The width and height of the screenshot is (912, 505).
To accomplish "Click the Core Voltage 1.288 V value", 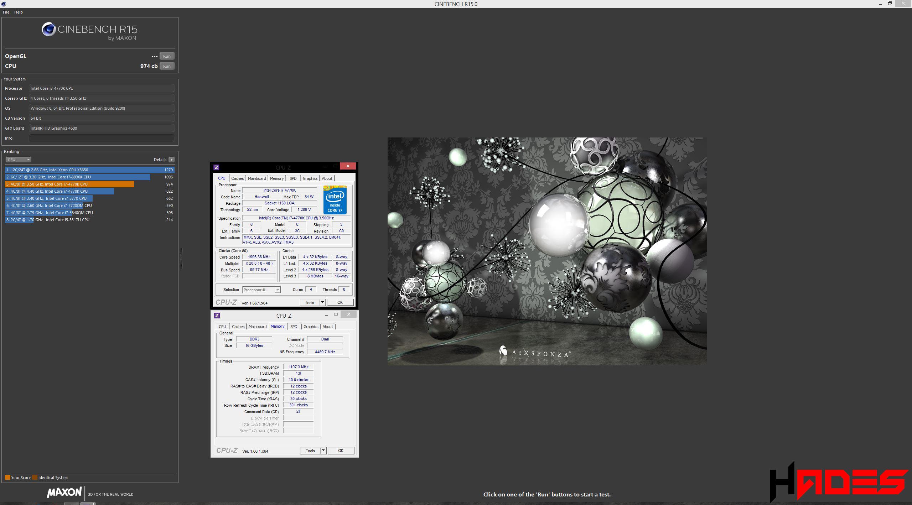I will (304, 210).
